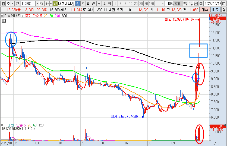Click the 매도 sell button
Screen dimensions: 227x146
(215, 10)
